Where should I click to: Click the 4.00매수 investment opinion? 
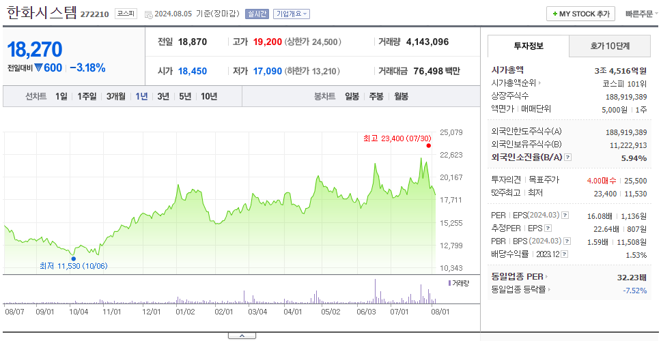click(x=602, y=181)
